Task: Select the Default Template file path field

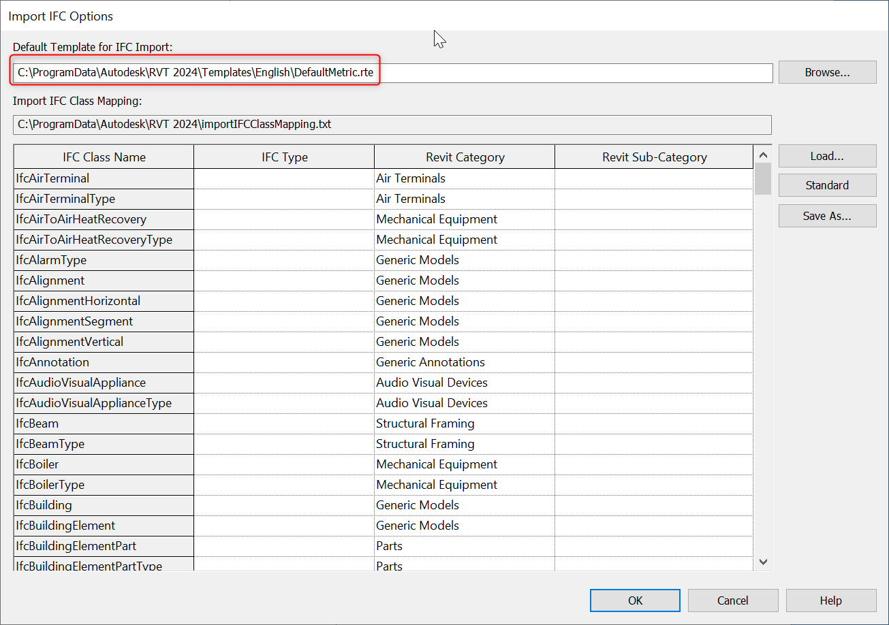Action: click(x=392, y=72)
